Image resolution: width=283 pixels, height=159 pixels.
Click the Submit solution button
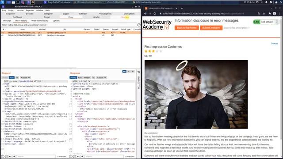tap(211, 28)
